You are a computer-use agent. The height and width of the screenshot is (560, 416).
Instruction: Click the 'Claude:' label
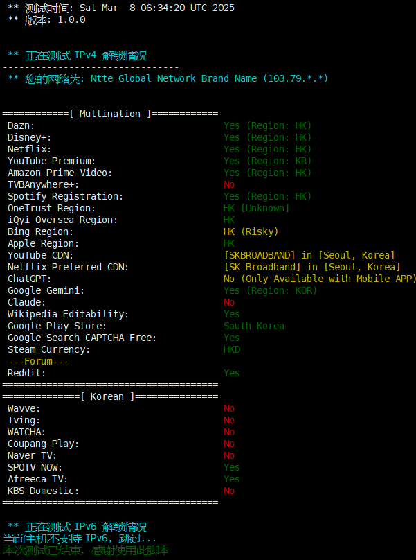[27, 302]
